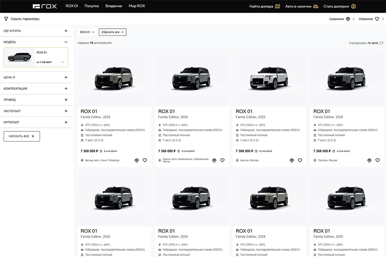386x257 pixels.
Task: Deselect ROX 01 model filter card
Action: [36, 57]
